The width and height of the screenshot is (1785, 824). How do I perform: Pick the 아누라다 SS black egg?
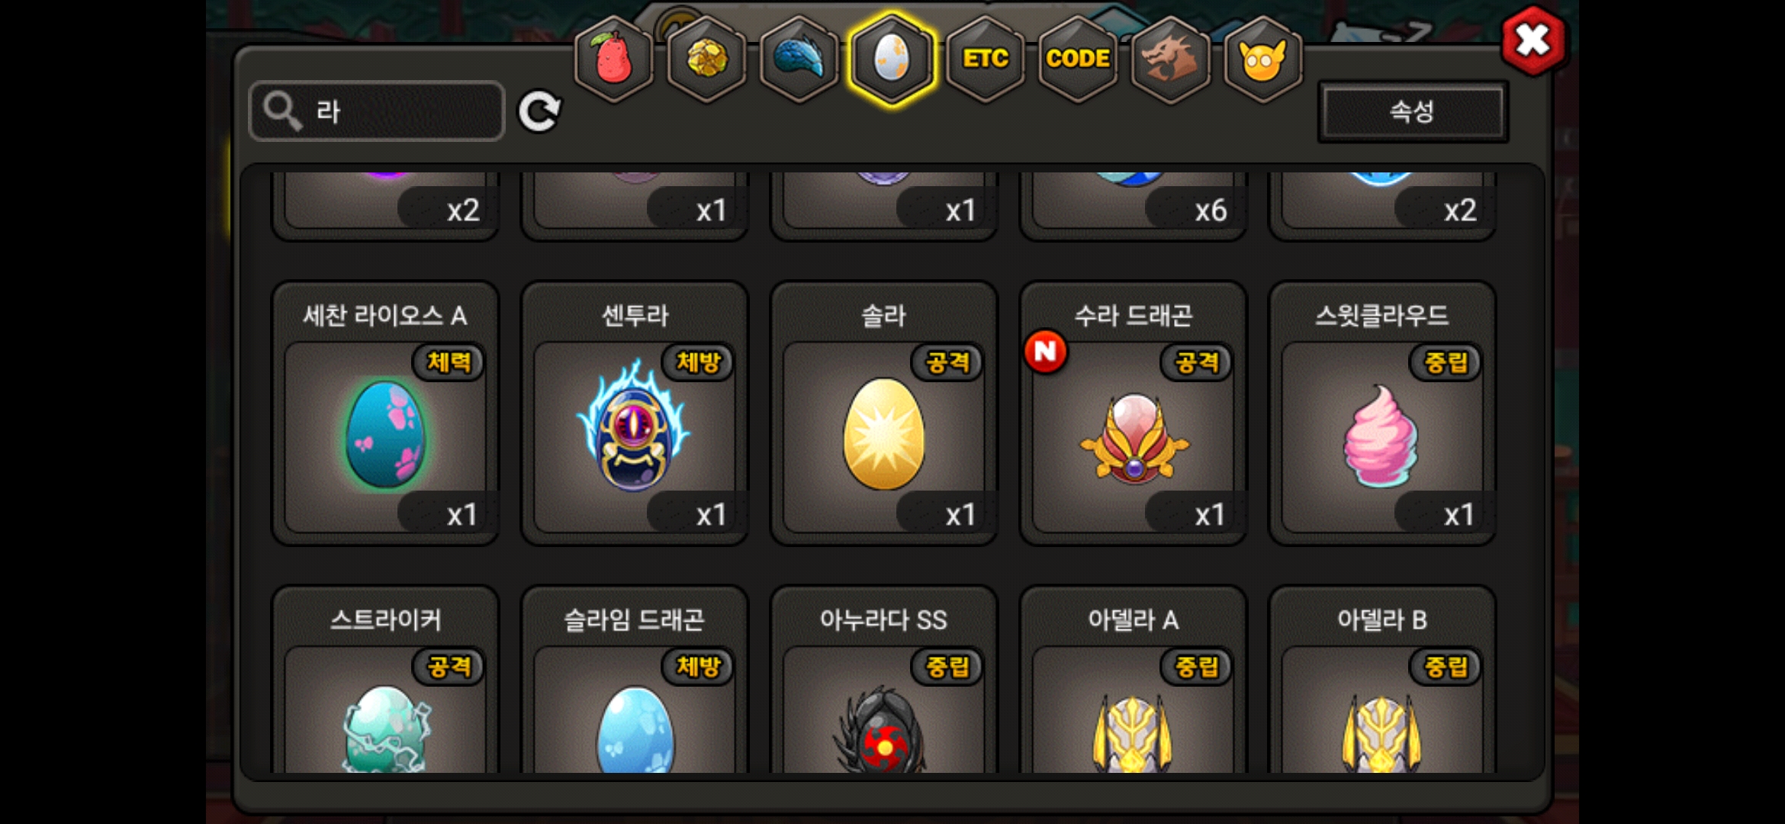pos(884,681)
